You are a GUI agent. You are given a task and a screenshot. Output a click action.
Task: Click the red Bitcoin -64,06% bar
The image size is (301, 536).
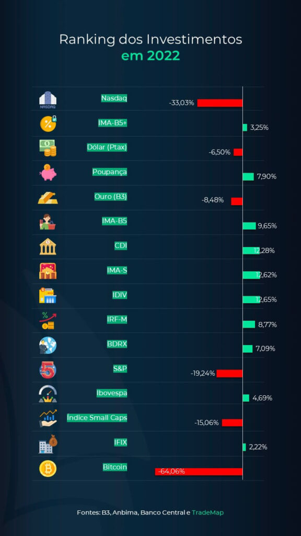(x=199, y=472)
